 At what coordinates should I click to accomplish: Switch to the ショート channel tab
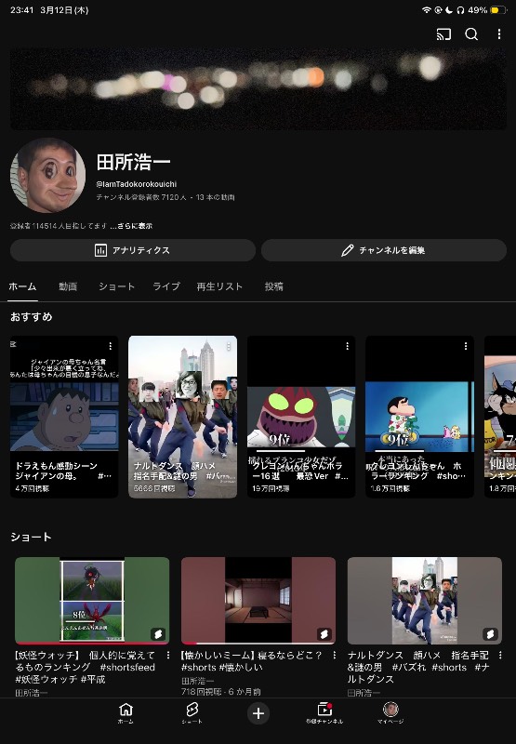116,286
